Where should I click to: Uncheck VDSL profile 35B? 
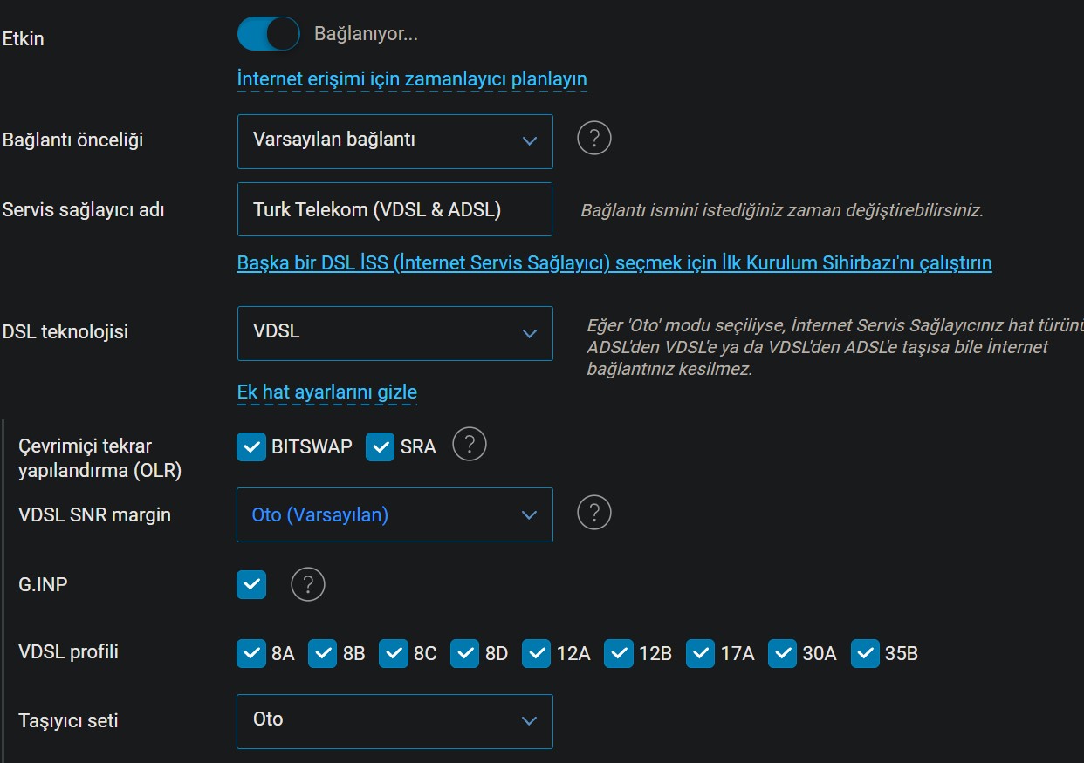[x=865, y=653]
